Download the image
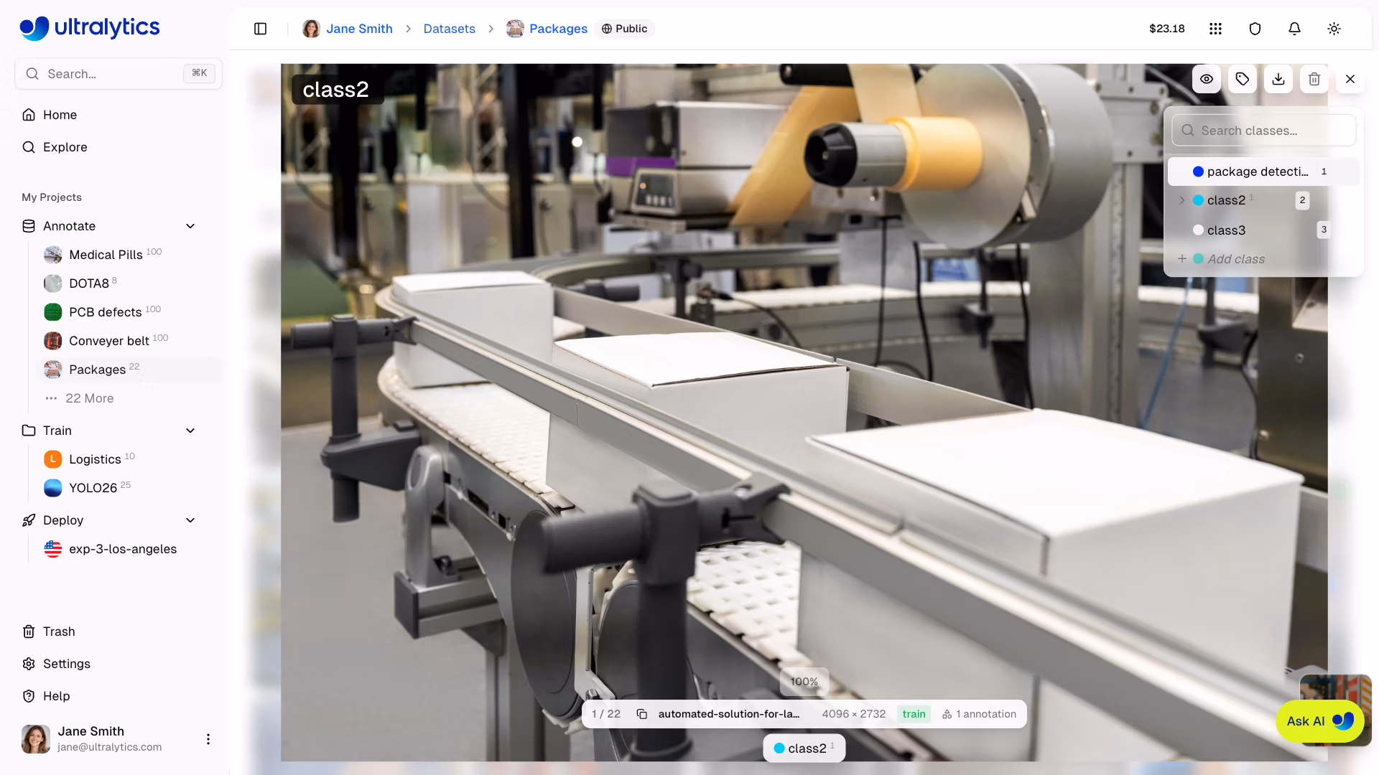This screenshot has height=775, width=1379. [1278, 79]
